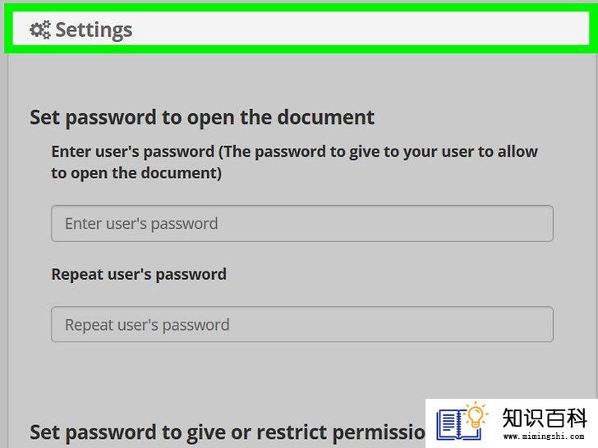598x448 pixels.
Task: Click 'Enter user's password' placeholder text
Action: tap(141, 224)
